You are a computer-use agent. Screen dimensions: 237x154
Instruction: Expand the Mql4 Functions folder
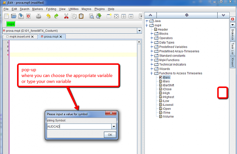152,60
